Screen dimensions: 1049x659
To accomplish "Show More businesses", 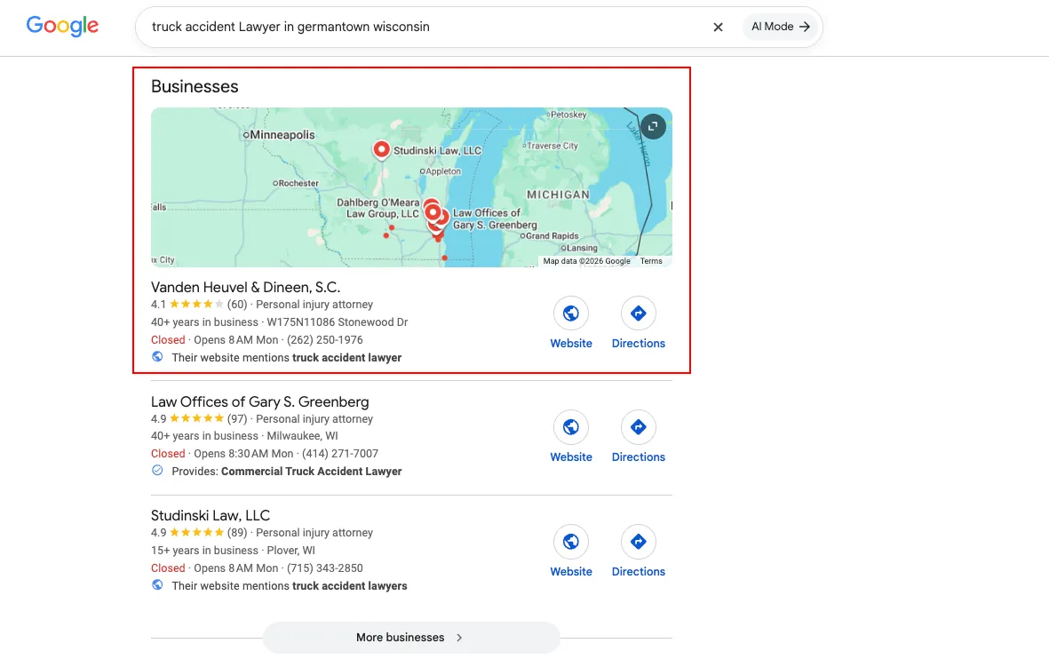I will 410,638.
